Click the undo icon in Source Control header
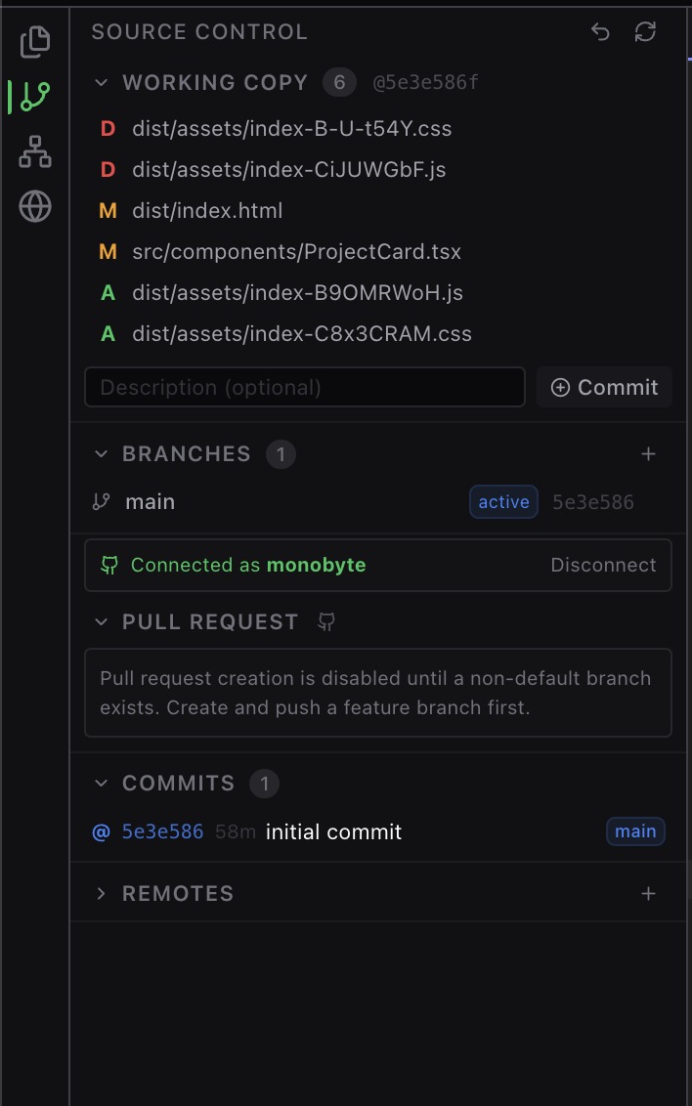 (x=599, y=32)
